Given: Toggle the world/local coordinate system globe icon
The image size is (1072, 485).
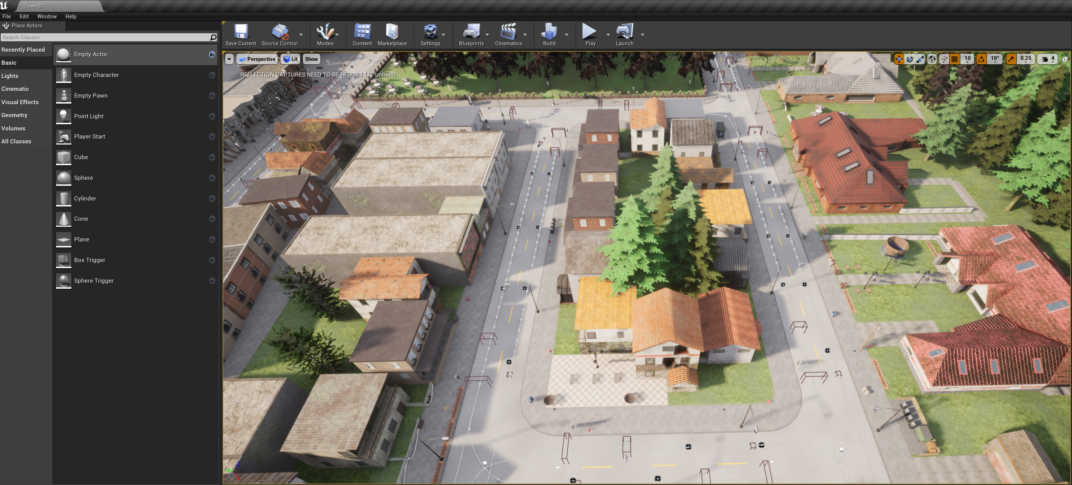Looking at the screenshot, I should point(932,59).
